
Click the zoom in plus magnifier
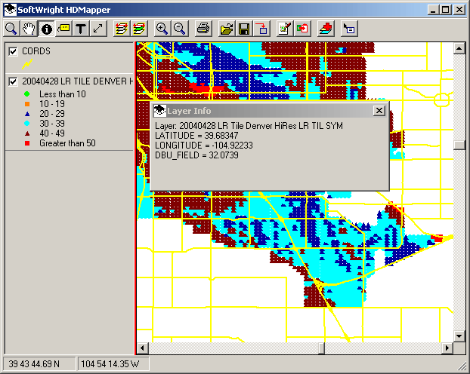point(162,29)
